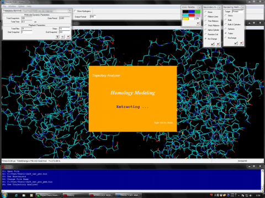265x198 pixels.
Task: Click the Output Format input field
Action: 93,16
